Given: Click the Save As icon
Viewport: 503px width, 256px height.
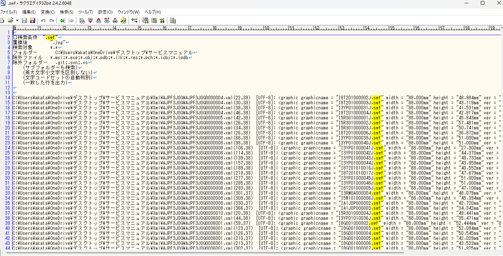Looking at the screenshot, I should click(x=33, y=20).
